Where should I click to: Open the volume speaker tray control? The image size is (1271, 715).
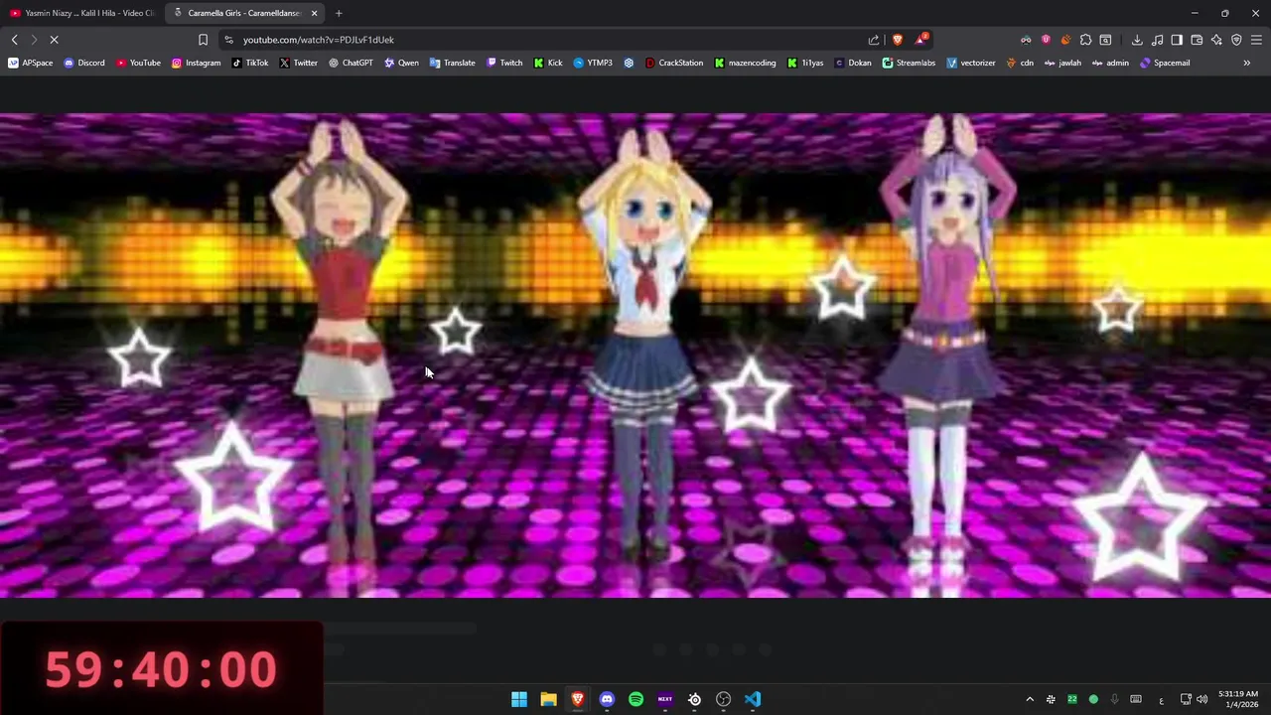point(1202,699)
